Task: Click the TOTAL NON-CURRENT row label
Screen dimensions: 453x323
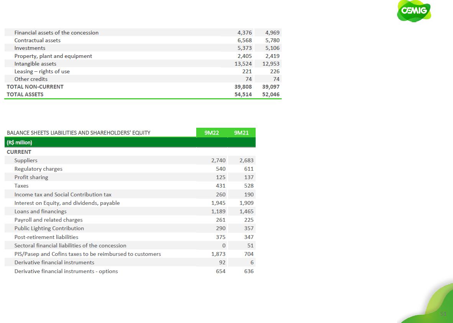Action: point(35,87)
